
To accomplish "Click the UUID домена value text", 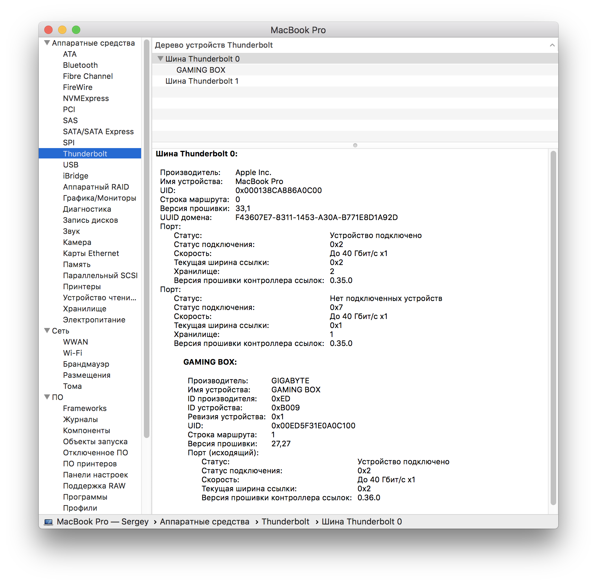I will pos(316,217).
